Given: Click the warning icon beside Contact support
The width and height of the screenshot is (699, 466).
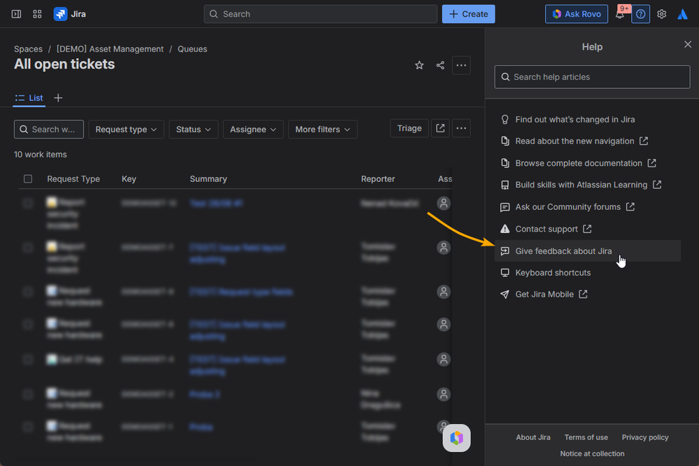Looking at the screenshot, I should pos(505,229).
